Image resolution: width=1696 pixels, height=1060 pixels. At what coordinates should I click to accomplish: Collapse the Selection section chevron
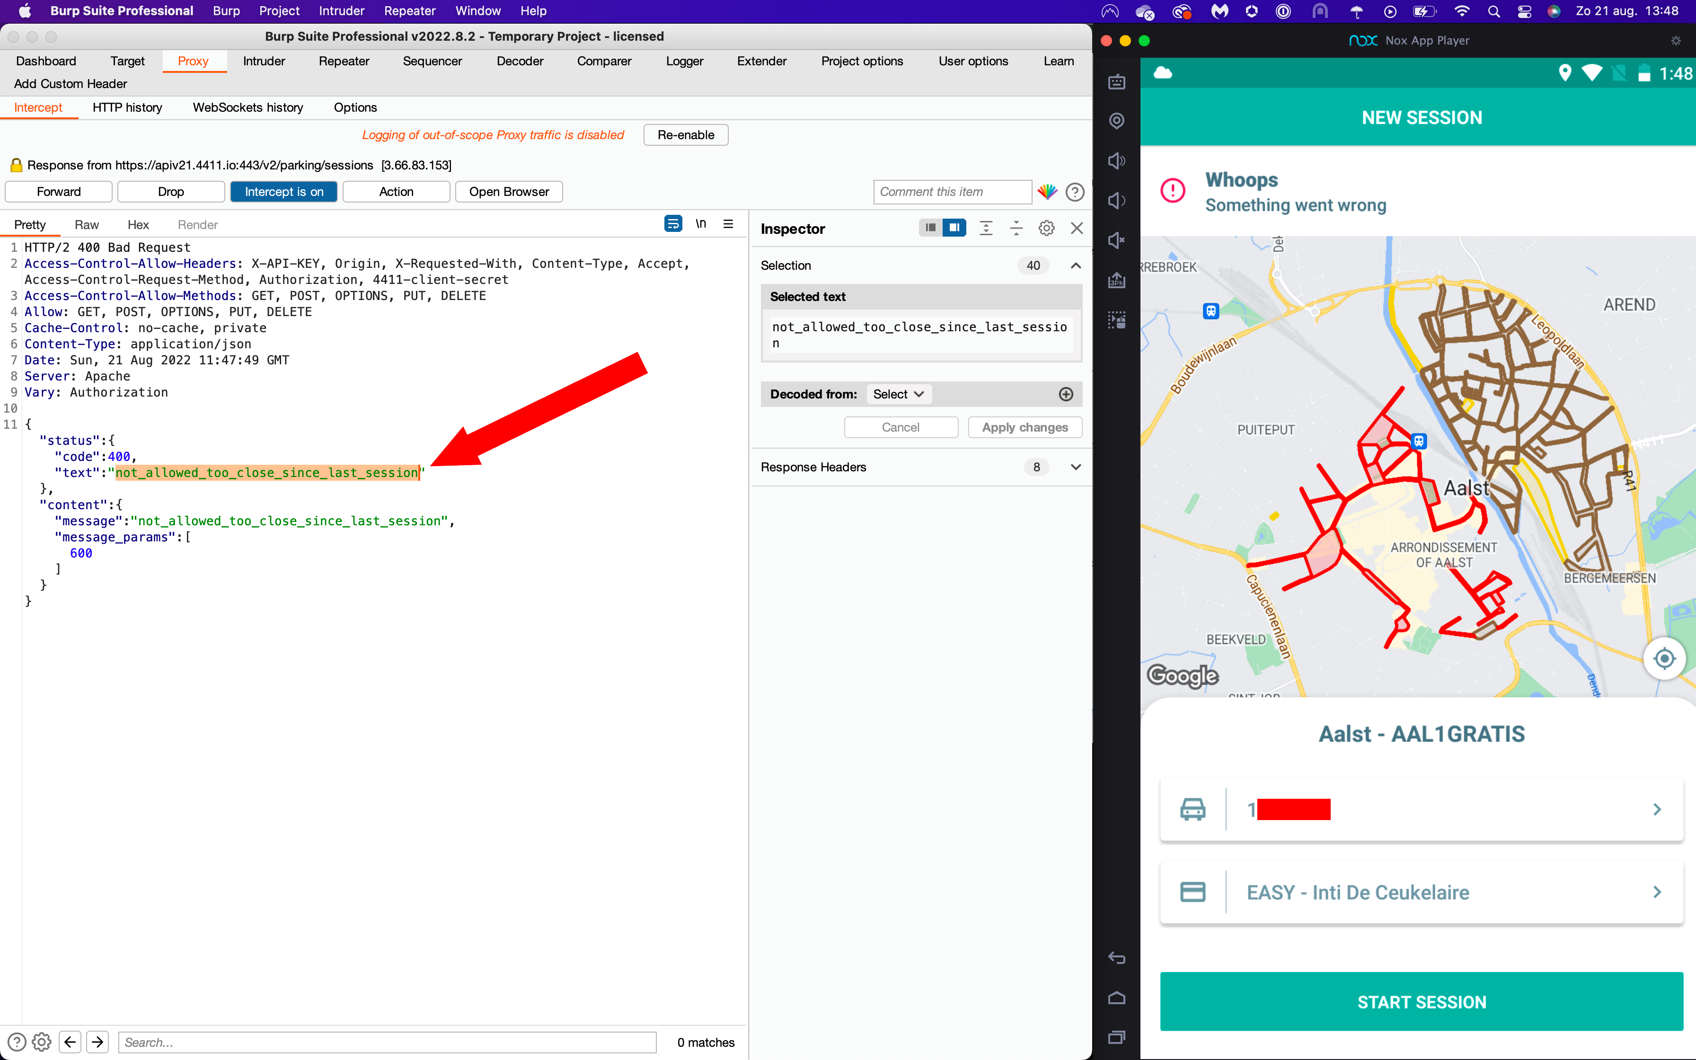1075,265
